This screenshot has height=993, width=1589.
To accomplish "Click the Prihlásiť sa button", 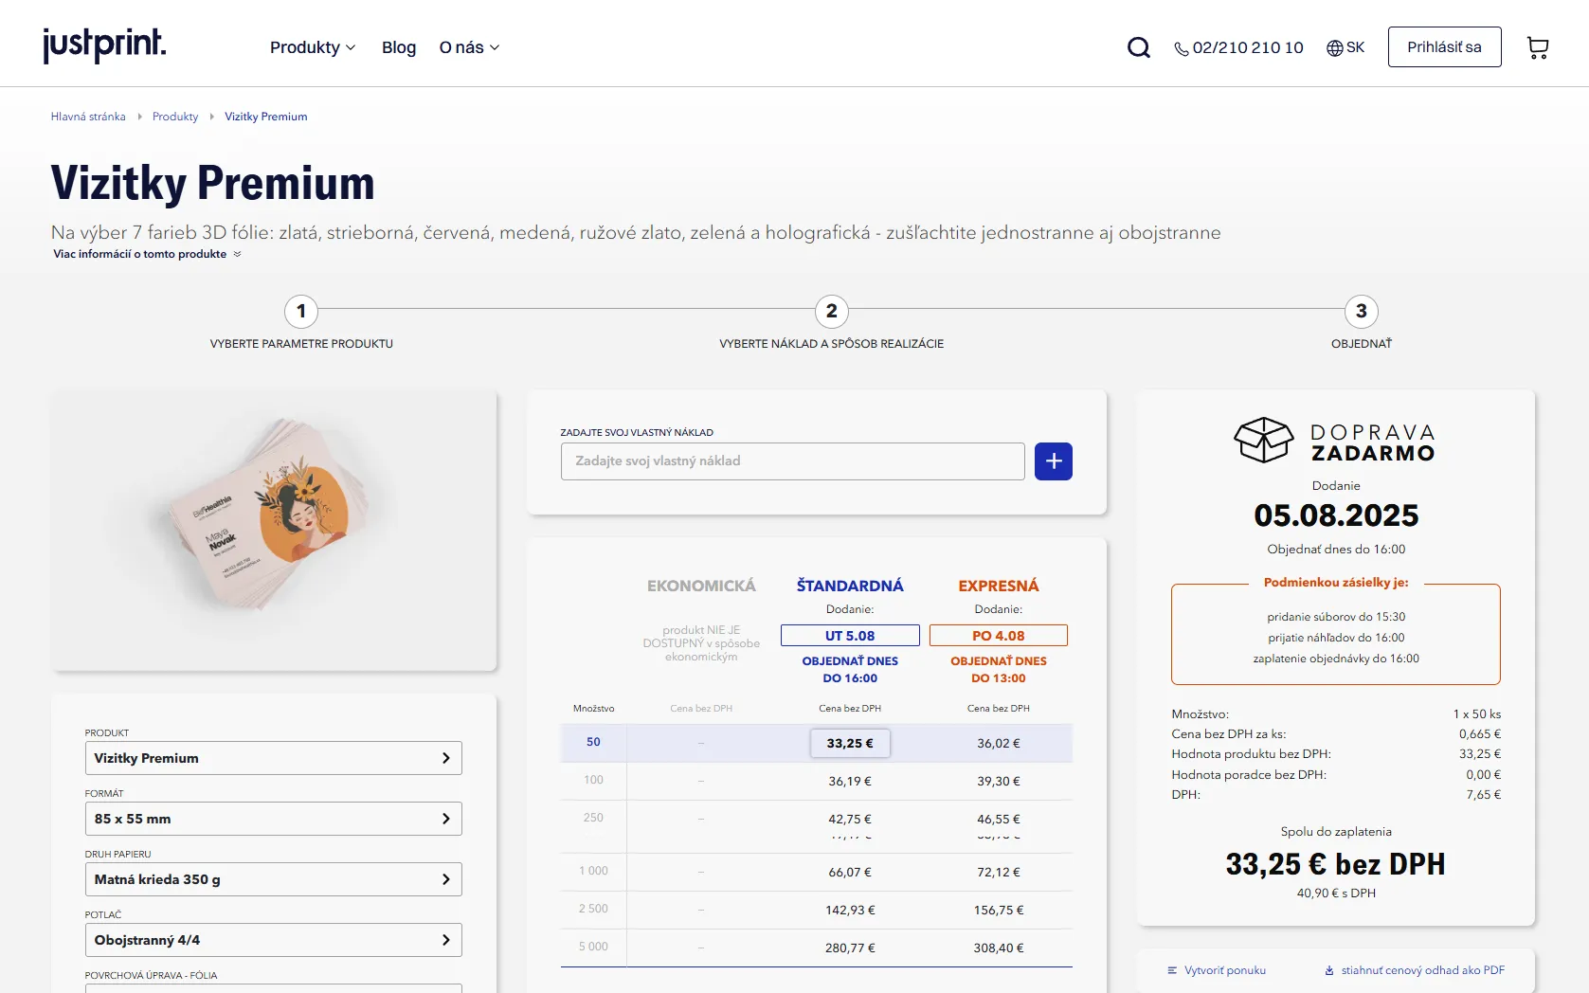I will [1444, 47].
